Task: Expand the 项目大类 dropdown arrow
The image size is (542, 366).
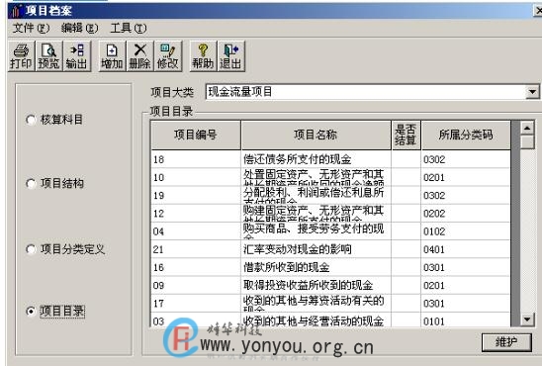Action: click(x=532, y=92)
